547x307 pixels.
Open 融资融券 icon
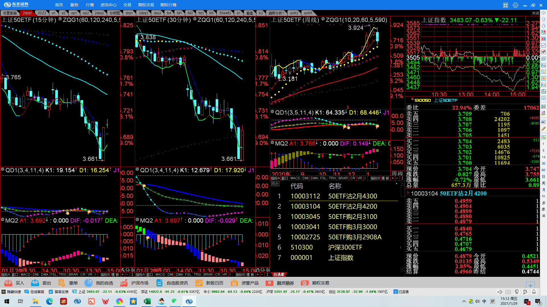point(270,283)
